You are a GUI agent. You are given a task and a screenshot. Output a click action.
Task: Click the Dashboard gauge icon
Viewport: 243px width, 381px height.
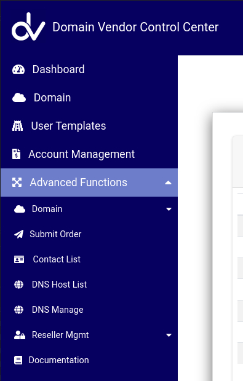[18, 69]
